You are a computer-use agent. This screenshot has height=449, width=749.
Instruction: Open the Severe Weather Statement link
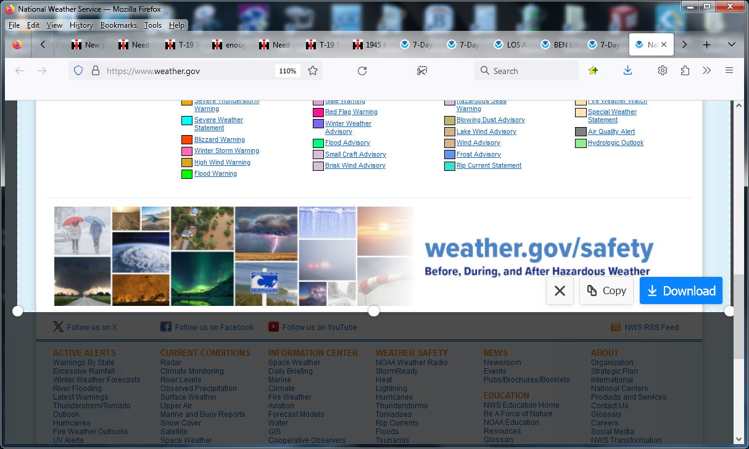tap(218, 124)
